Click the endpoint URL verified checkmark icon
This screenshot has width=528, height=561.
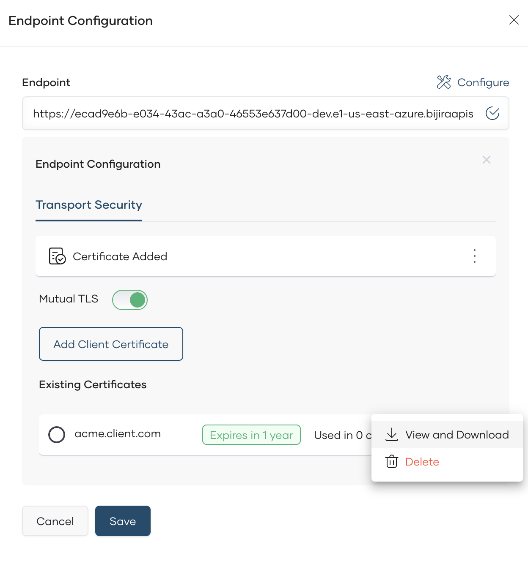tap(492, 113)
